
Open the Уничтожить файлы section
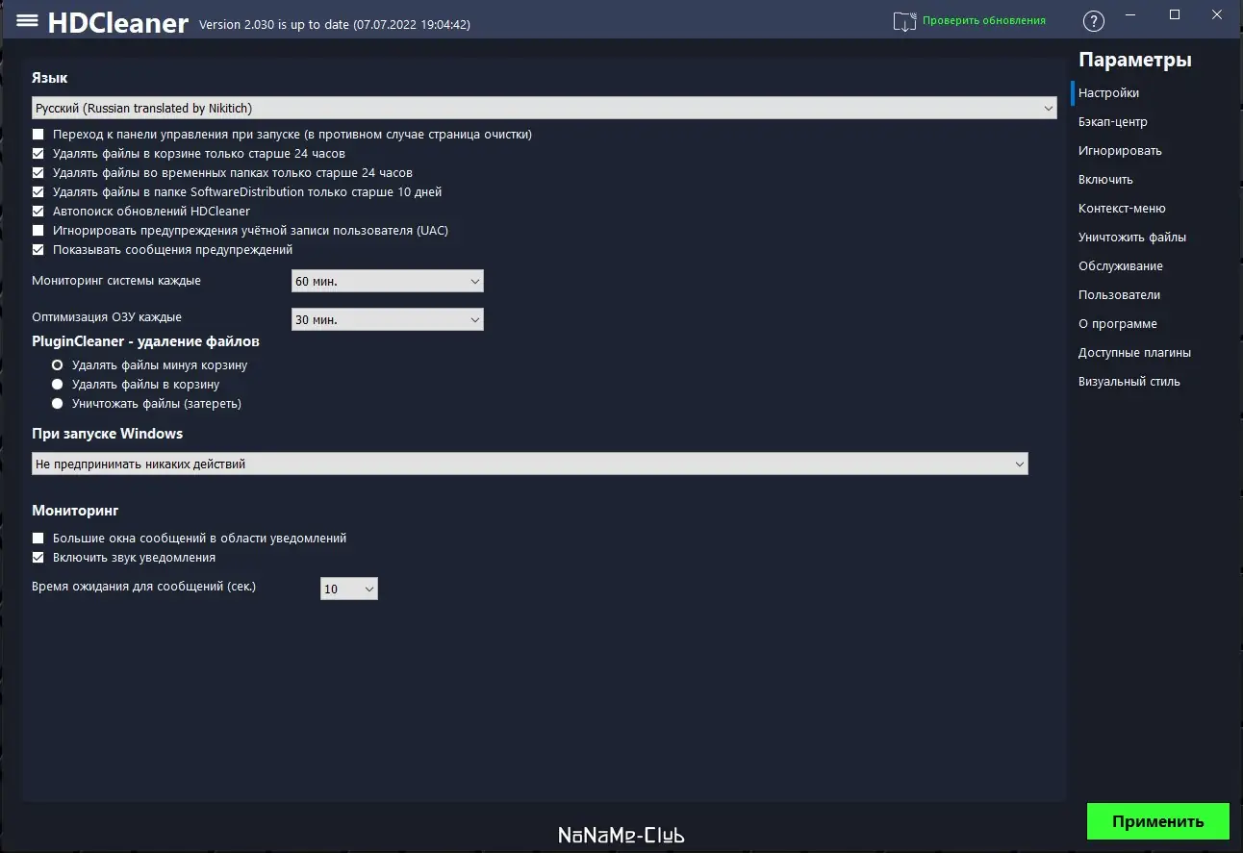1132,238
